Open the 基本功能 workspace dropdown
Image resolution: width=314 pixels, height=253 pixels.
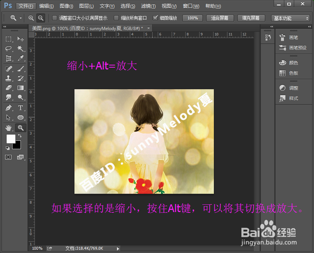tap(291, 18)
